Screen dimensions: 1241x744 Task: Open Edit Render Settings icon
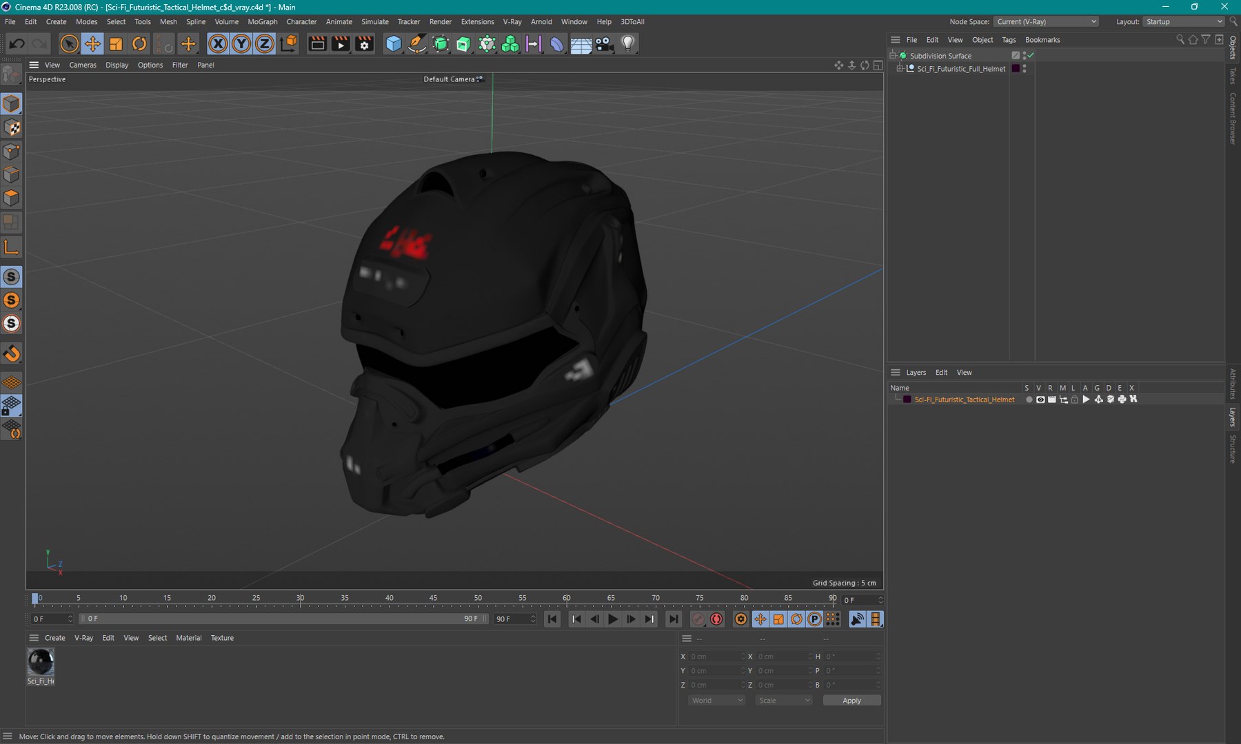tap(364, 44)
